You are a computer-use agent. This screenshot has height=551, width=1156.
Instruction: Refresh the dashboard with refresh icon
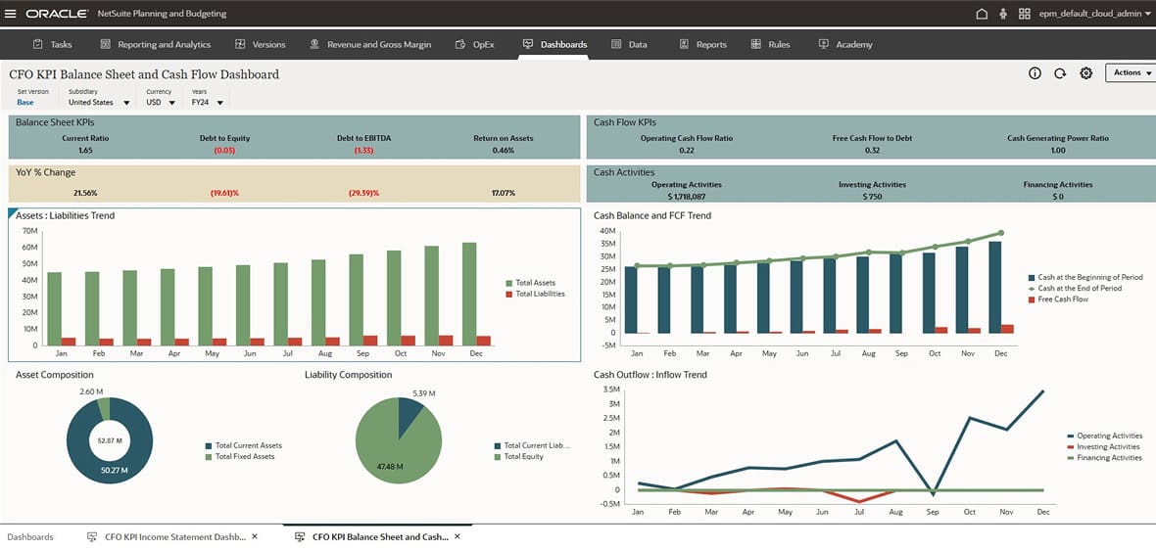coord(1060,73)
